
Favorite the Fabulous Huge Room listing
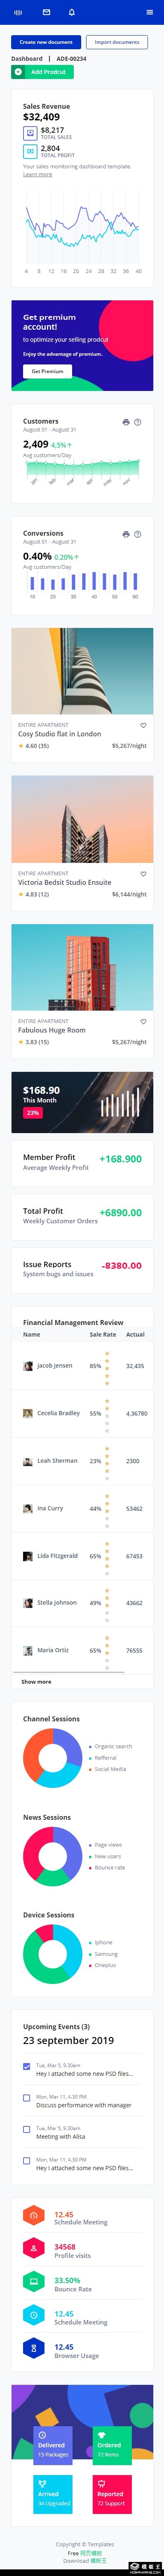point(143,1022)
